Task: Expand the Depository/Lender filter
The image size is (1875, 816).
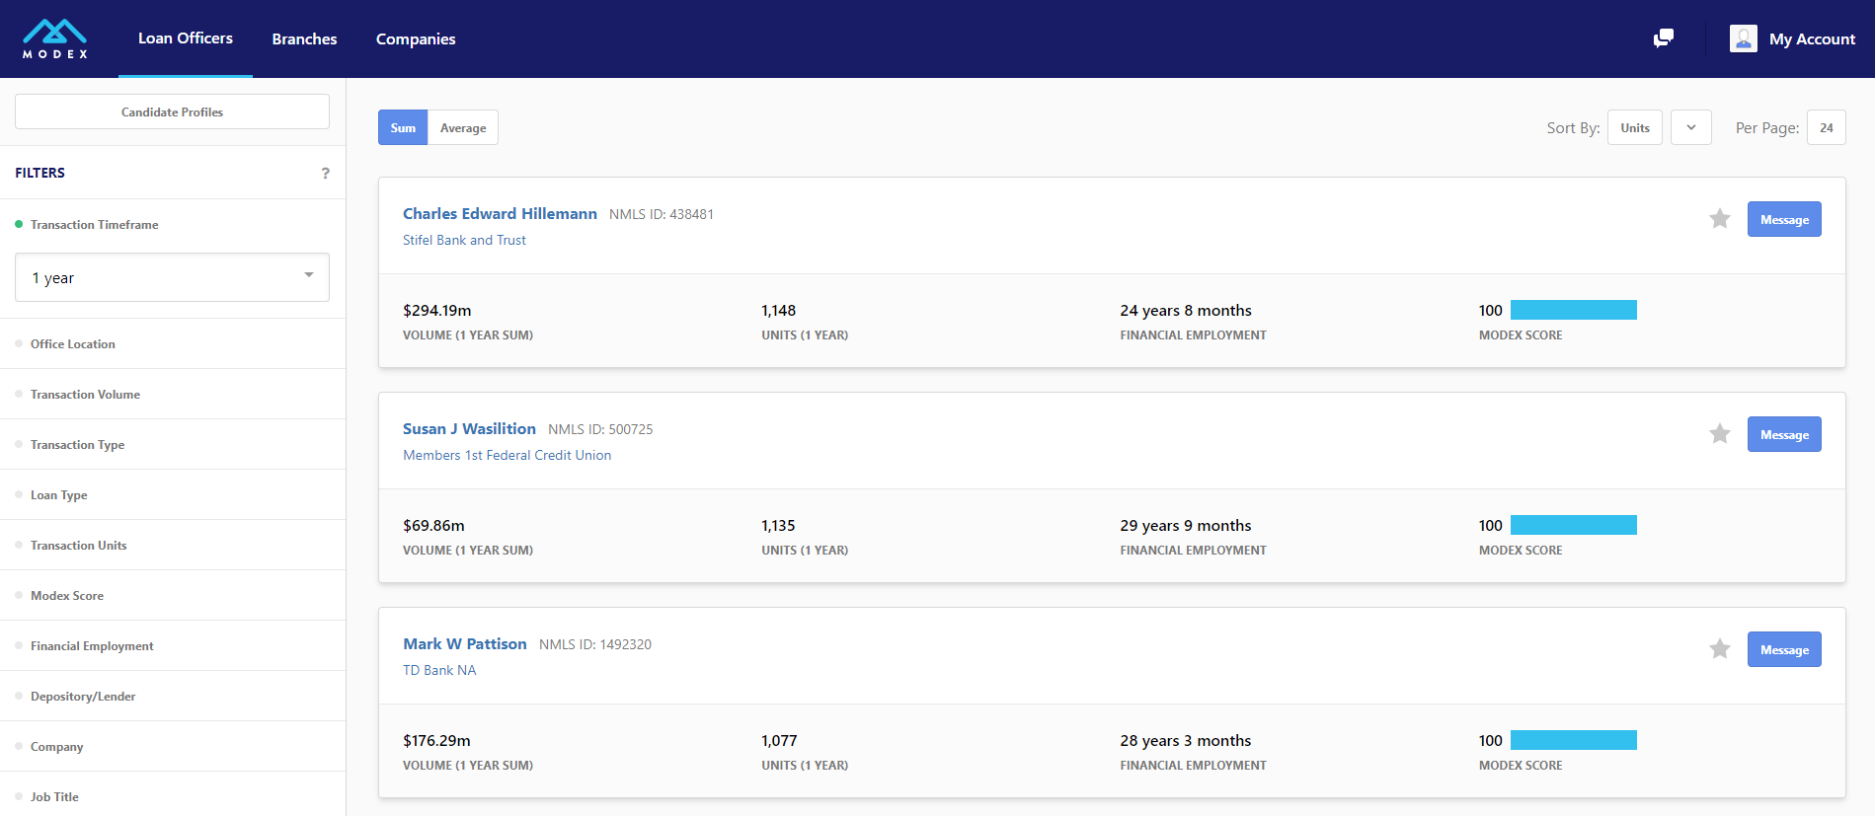Action: (x=173, y=697)
